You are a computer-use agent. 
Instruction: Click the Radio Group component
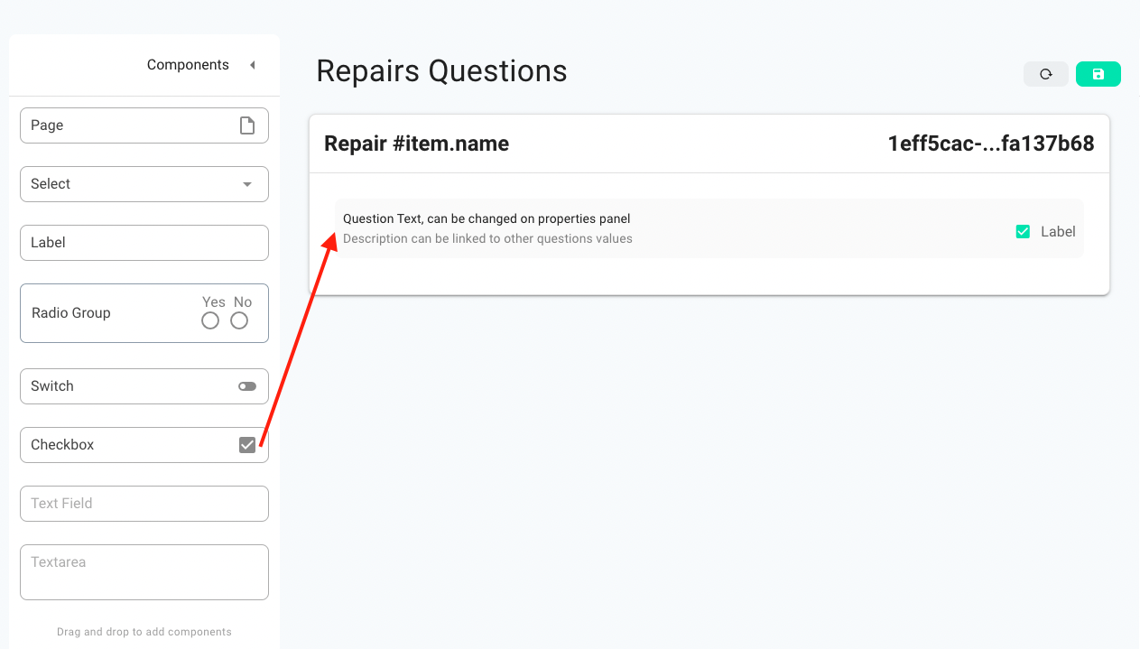pos(144,313)
